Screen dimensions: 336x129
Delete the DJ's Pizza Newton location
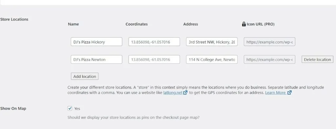coord(317,60)
